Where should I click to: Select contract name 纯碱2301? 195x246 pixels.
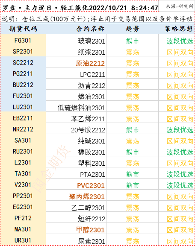coord(92,141)
